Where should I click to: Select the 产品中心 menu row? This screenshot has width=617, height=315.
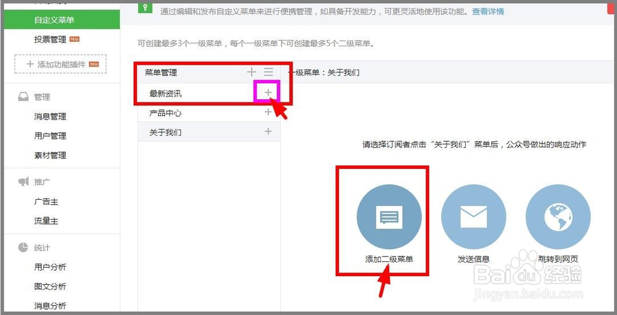click(209, 112)
